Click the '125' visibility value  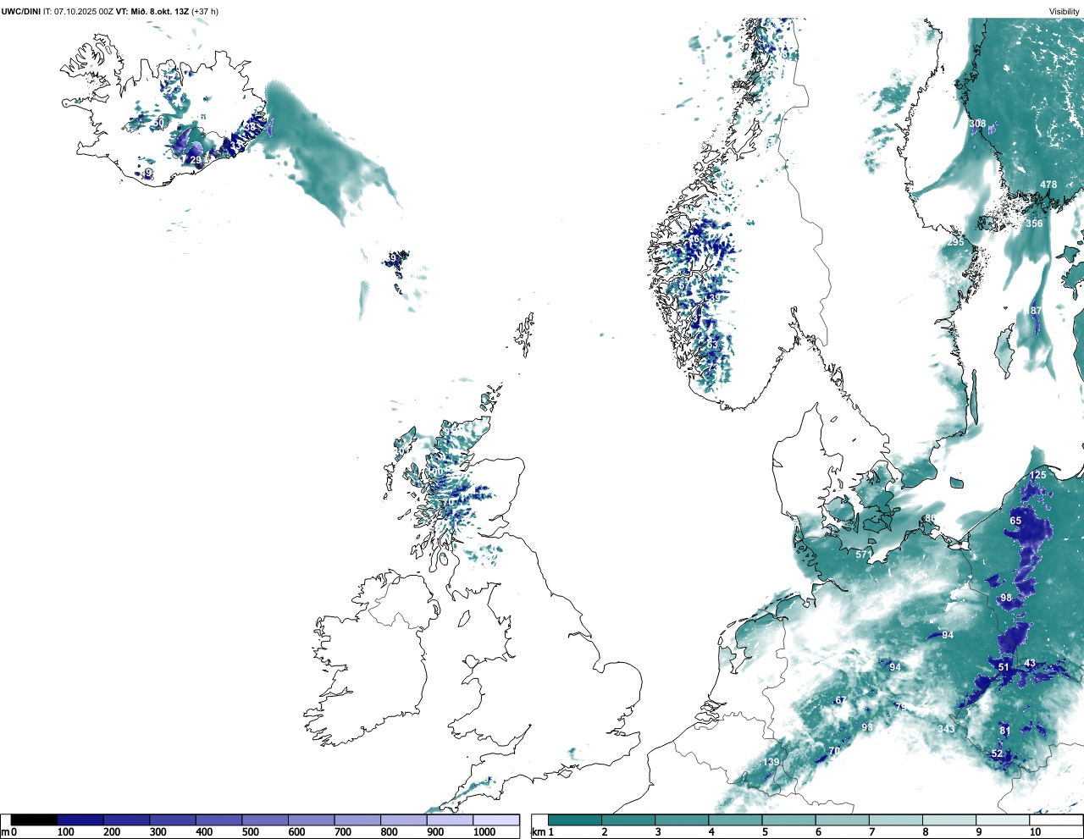point(1037,475)
